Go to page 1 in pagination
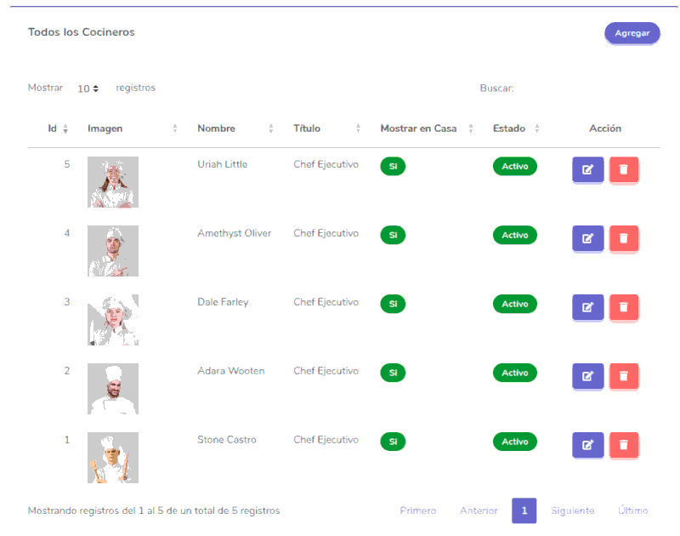This screenshot has height=536, width=680. coord(524,510)
